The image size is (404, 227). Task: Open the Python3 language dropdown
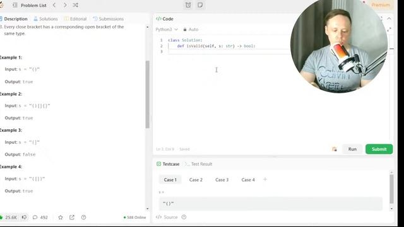tap(167, 30)
